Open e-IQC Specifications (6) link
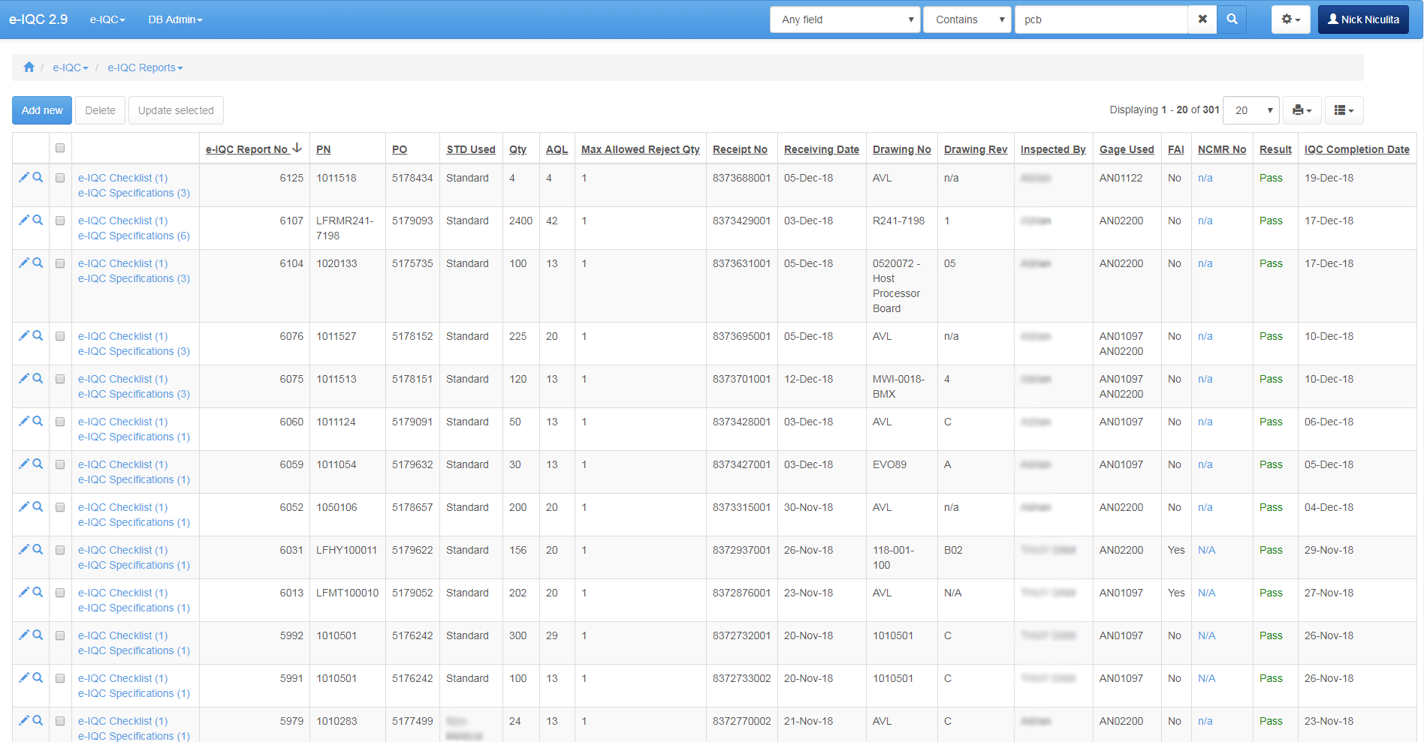Screen dimensions: 1424x742 click(134, 236)
